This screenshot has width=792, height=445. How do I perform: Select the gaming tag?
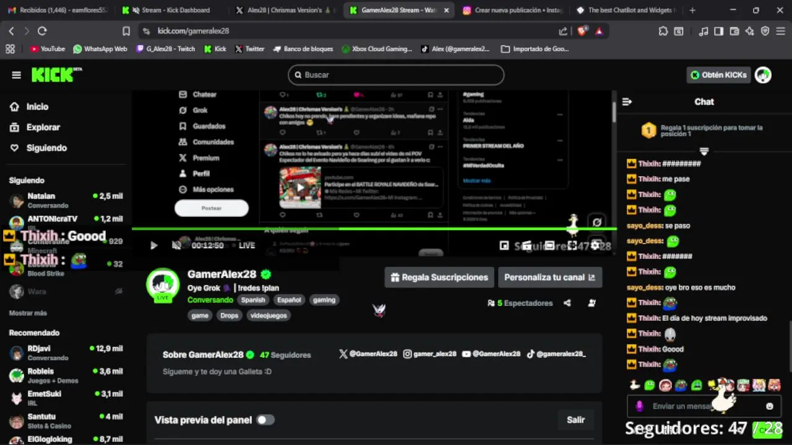324,300
